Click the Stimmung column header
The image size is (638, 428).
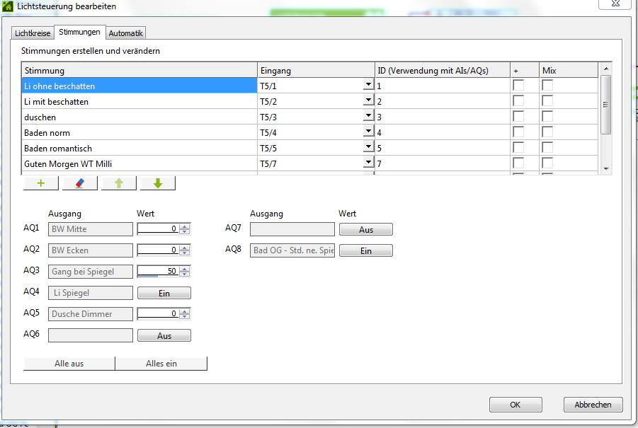(139, 70)
